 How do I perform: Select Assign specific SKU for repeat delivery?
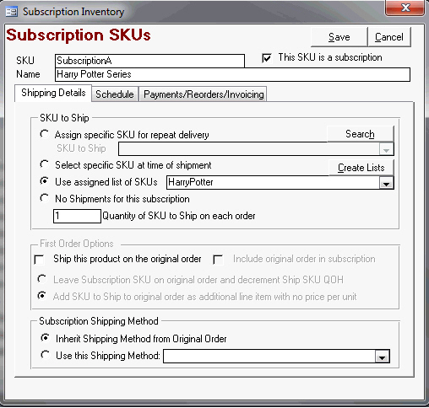(45, 134)
